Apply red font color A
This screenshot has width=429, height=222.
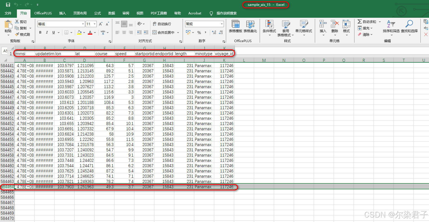[x=90, y=32]
